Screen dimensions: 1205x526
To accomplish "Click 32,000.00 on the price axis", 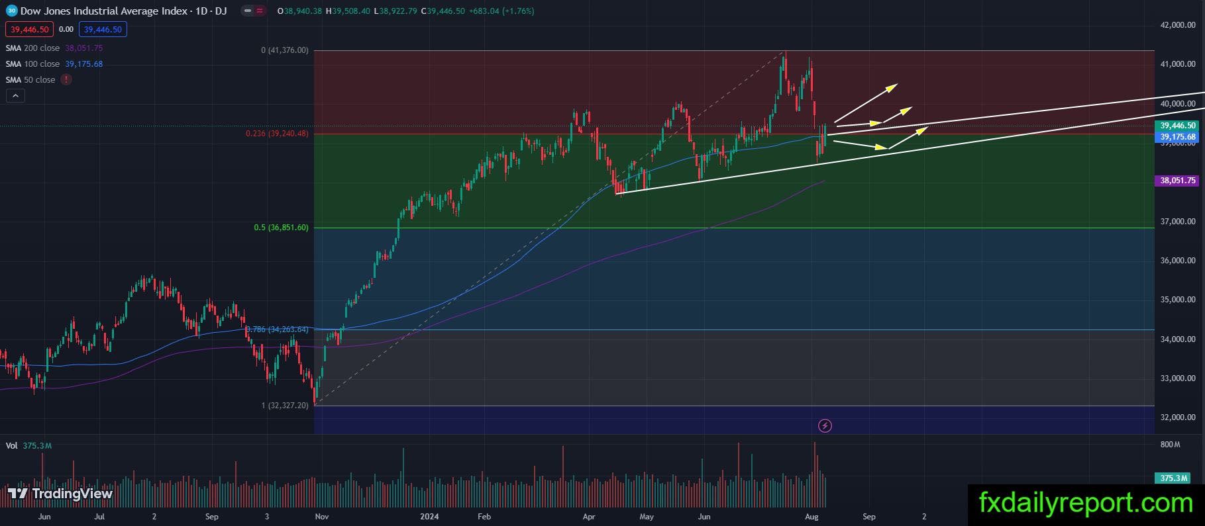I will (1178, 417).
